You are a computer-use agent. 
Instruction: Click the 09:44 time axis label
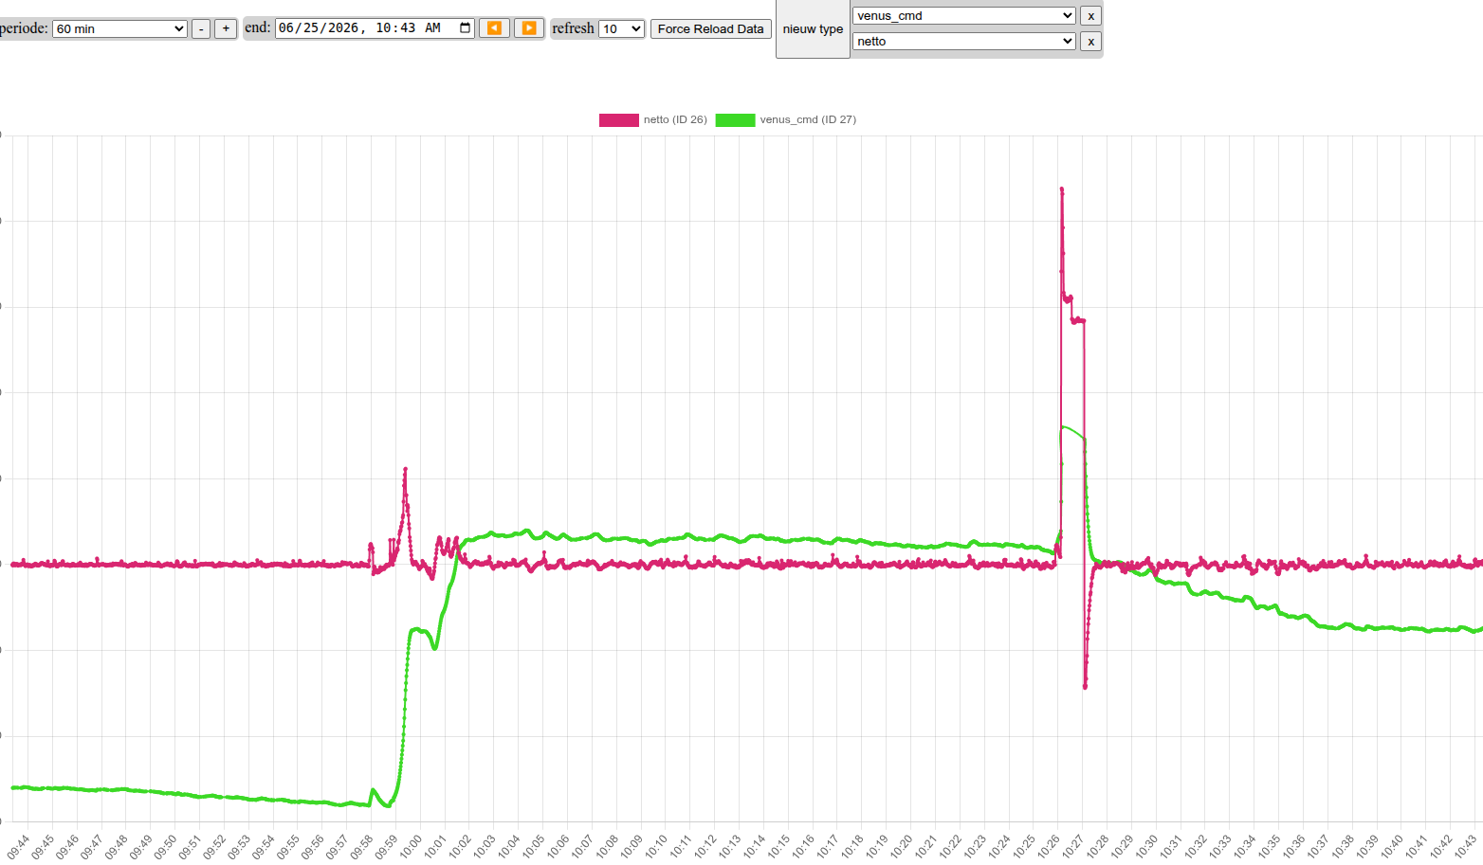click(19, 847)
